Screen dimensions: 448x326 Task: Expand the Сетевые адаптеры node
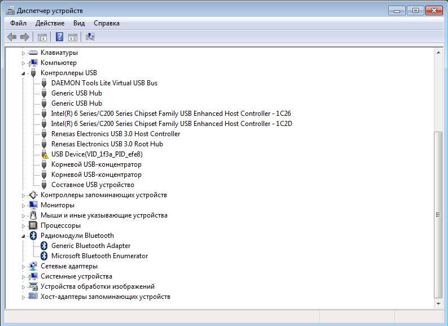click(24, 267)
